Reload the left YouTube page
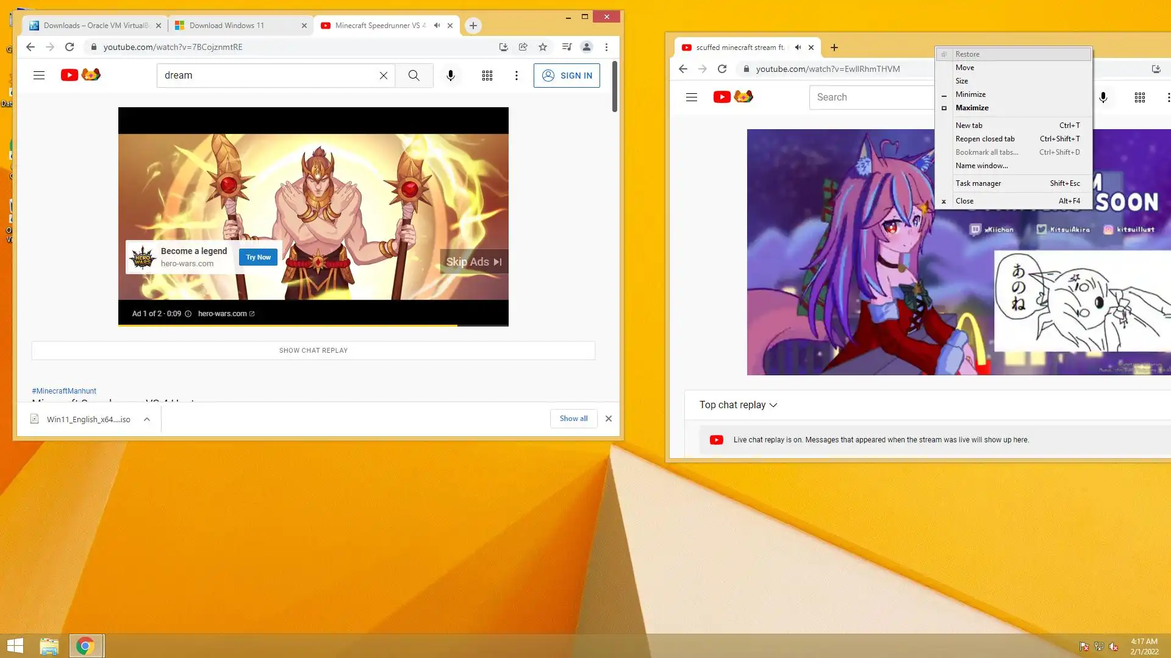This screenshot has width=1171, height=658. tap(70, 47)
